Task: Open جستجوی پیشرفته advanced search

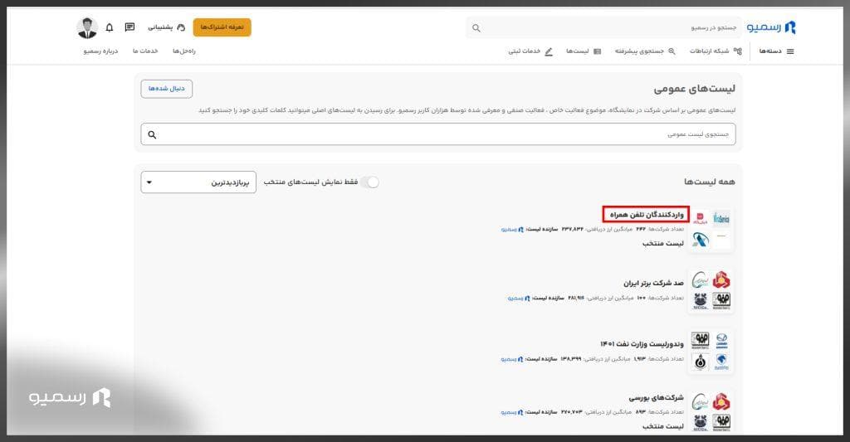Action: 645,51
